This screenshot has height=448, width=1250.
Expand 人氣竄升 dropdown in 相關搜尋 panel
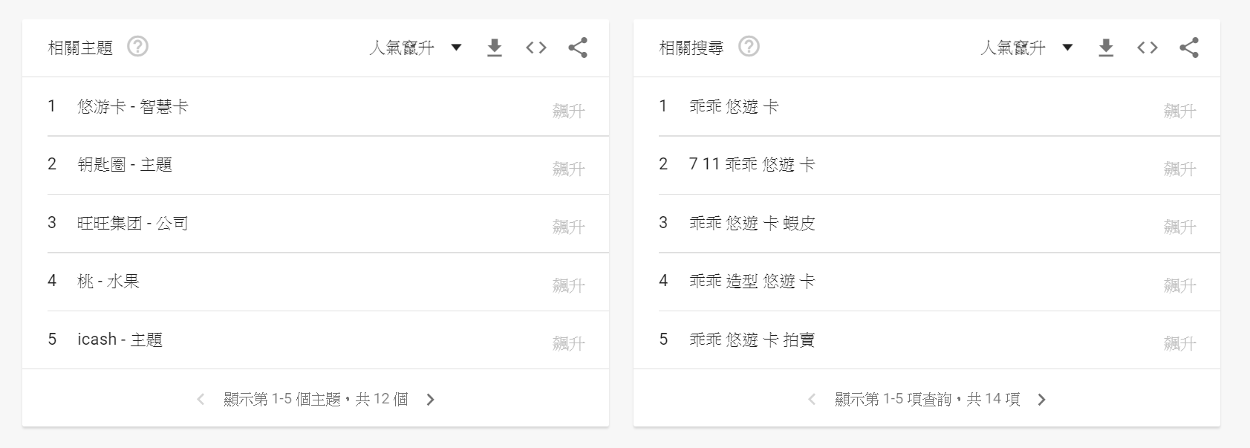click(x=1027, y=48)
